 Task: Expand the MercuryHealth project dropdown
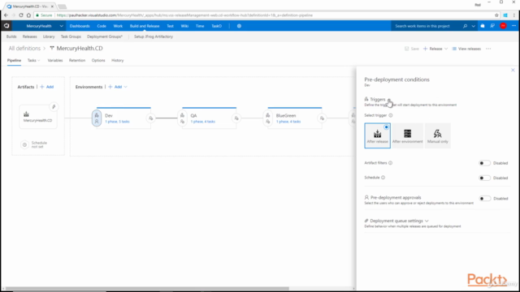62,26
